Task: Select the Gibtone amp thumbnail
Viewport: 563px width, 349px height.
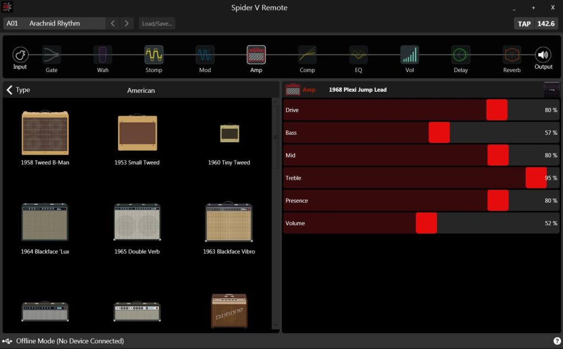Action: pos(229,311)
